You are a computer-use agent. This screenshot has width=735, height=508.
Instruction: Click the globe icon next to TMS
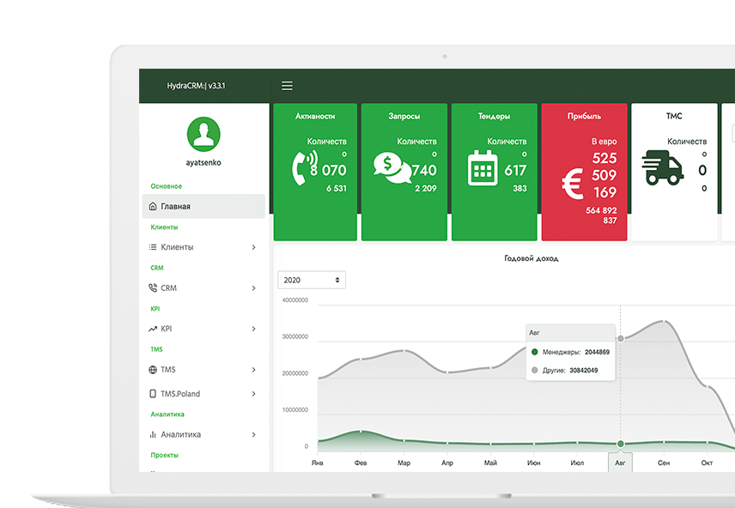151,369
